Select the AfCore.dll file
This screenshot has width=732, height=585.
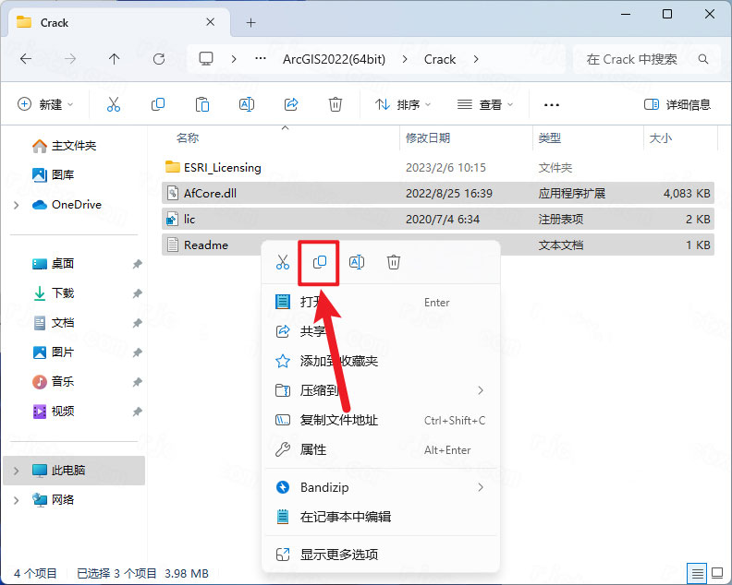(438, 193)
